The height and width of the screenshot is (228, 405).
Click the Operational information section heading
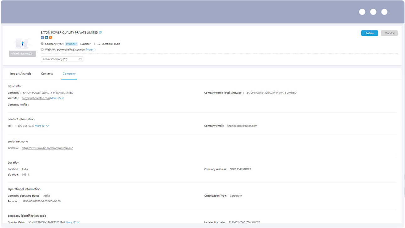tap(24, 189)
